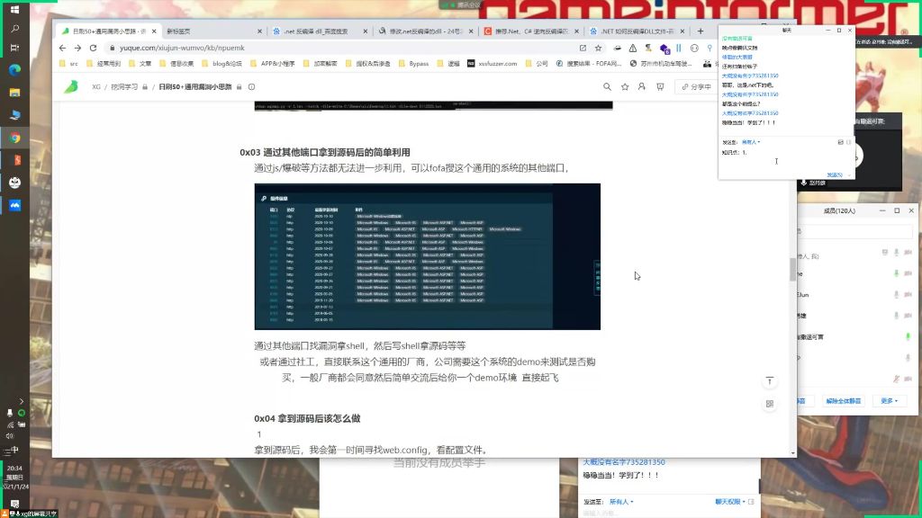
Task: Toggle the green microphone beside member 'he'
Action: pos(896,273)
